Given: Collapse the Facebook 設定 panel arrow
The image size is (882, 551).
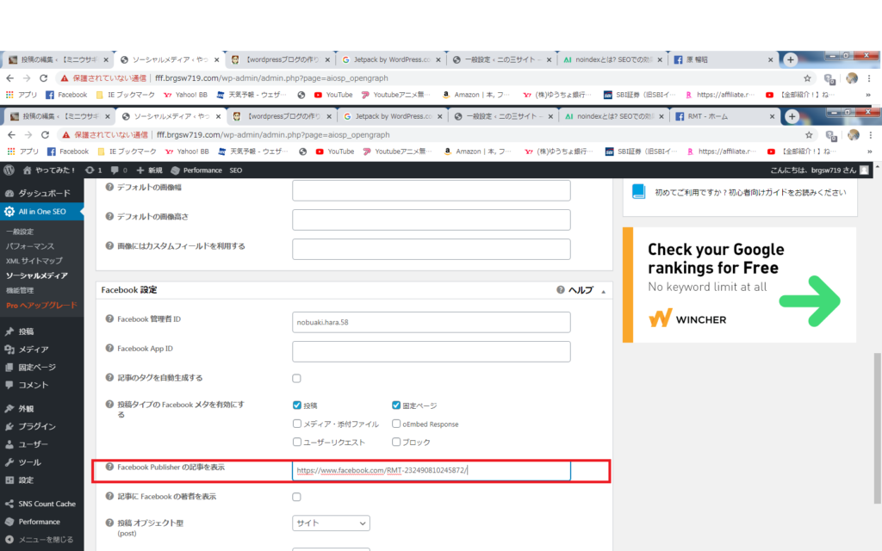Looking at the screenshot, I should [x=603, y=291].
